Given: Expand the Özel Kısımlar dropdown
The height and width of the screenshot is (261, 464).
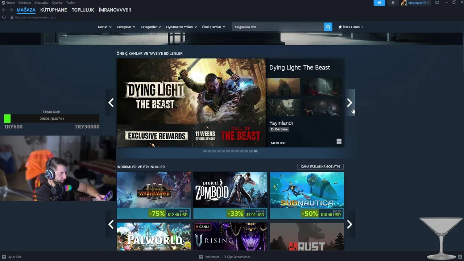Looking at the screenshot, I should pos(214,27).
